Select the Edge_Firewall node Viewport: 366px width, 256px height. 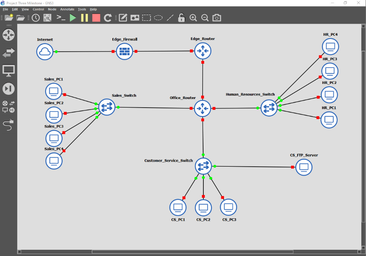click(x=124, y=51)
